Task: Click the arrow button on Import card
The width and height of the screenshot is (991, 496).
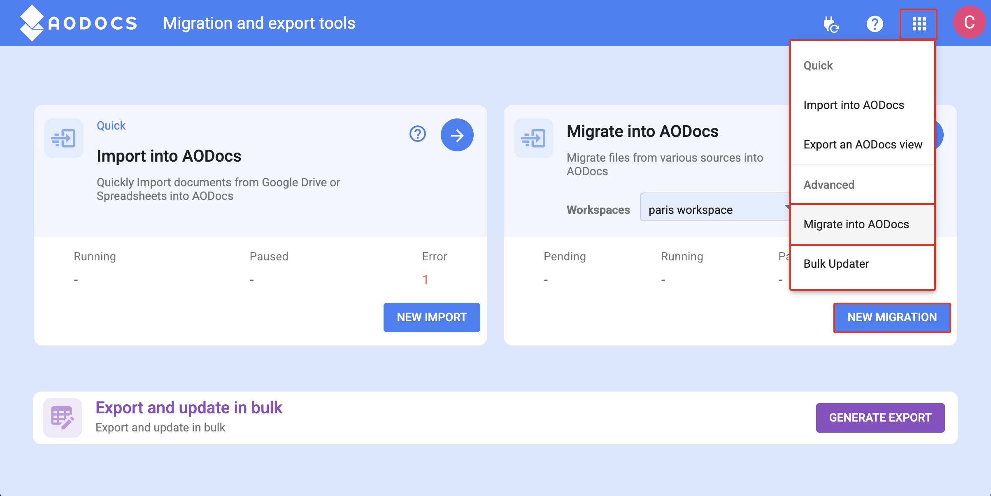Action: 457,135
